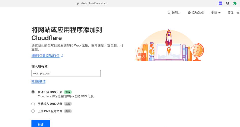Select 手动输入 DNS 记录 radio option
This screenshot has height=127, width=240.
tap(33, 104)
